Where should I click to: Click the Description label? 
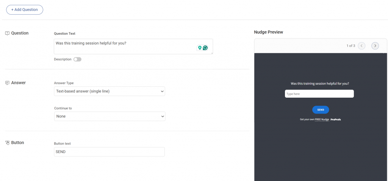(x=63, y=59)
